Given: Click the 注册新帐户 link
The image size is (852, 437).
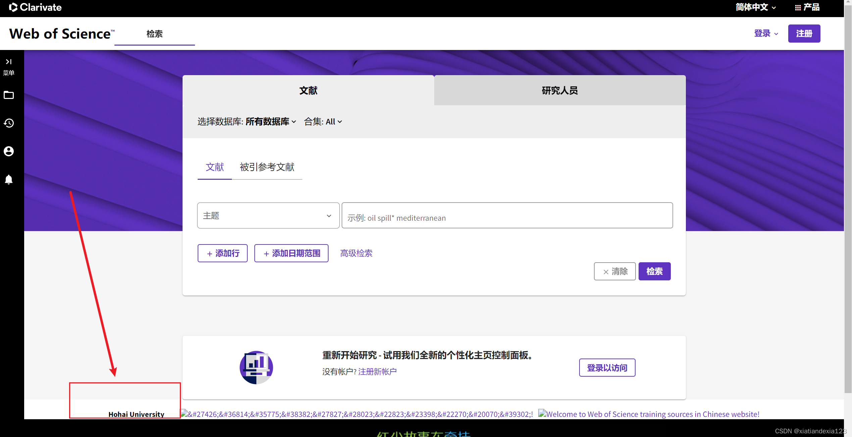Looking at the screenshot, I should pos(378,372).
